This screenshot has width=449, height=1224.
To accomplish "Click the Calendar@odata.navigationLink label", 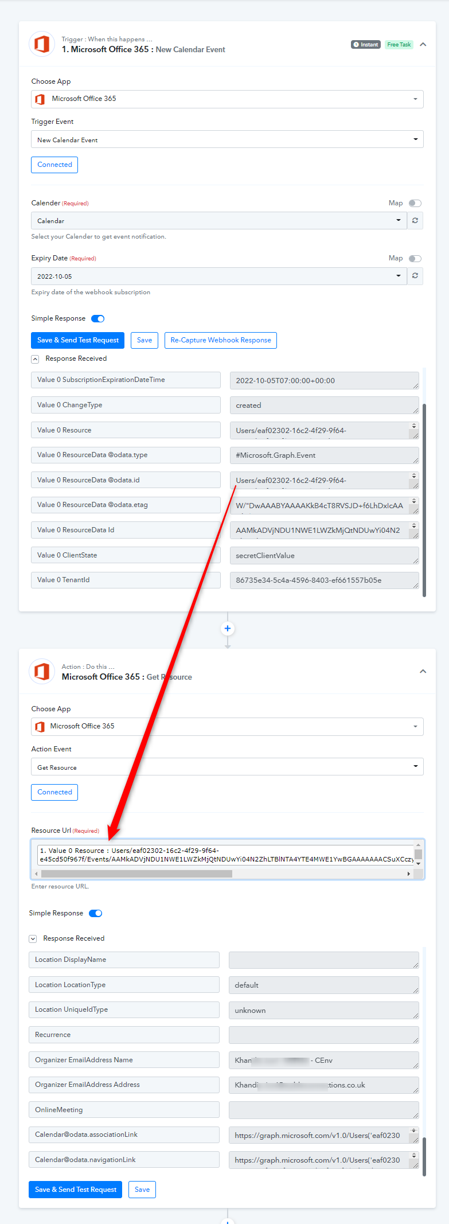I will tap(124, 1160).
